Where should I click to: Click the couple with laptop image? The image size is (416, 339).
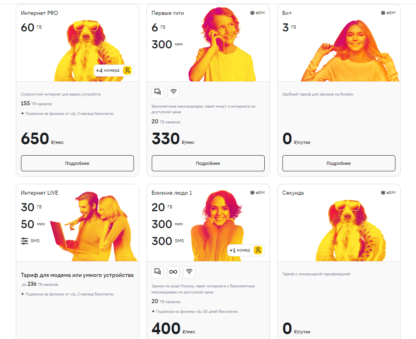tap(94, 226)
